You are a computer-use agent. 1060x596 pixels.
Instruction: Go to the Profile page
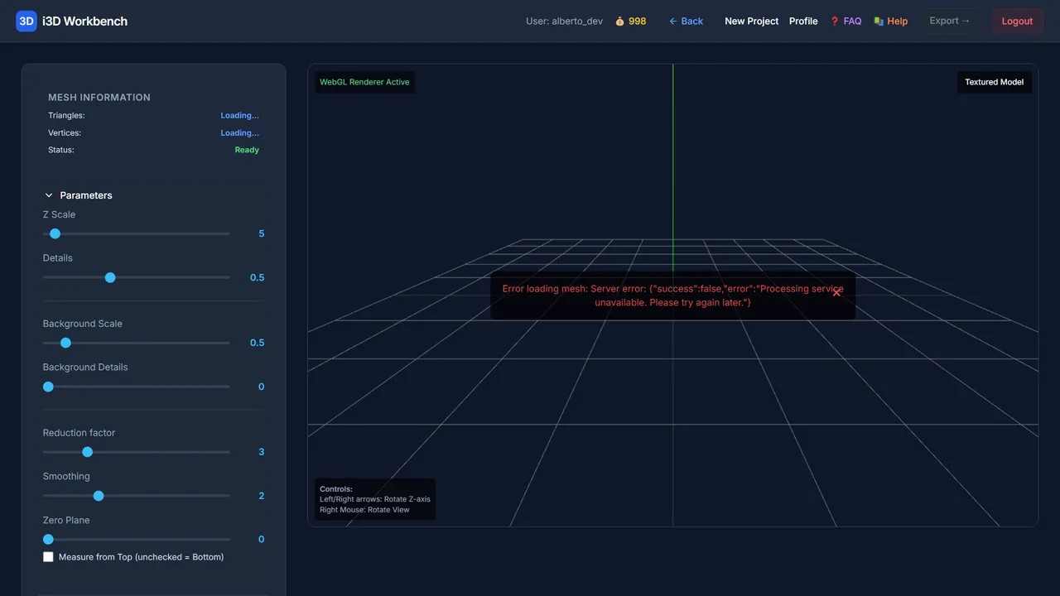pyautogui.click(x=803, y=22)
